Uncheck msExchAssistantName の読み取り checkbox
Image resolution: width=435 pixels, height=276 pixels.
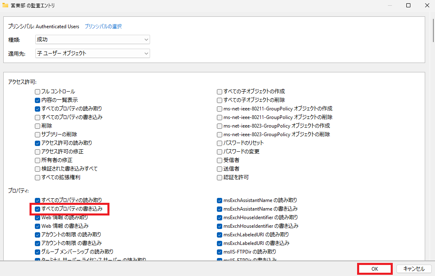pos(219,200)
